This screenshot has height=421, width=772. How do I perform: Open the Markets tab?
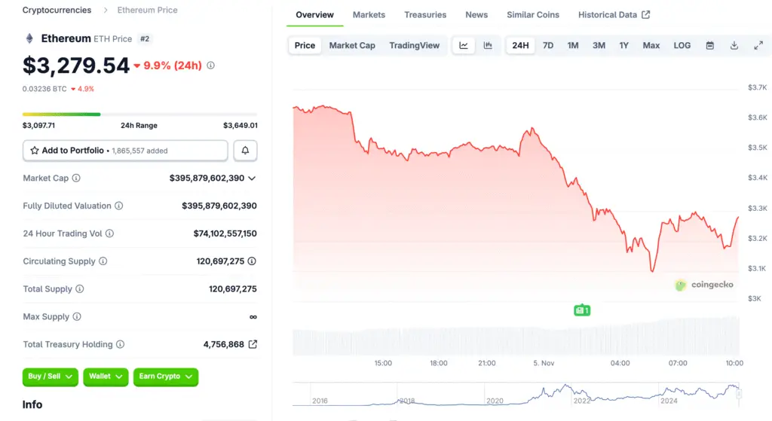[x=369, y=14]
